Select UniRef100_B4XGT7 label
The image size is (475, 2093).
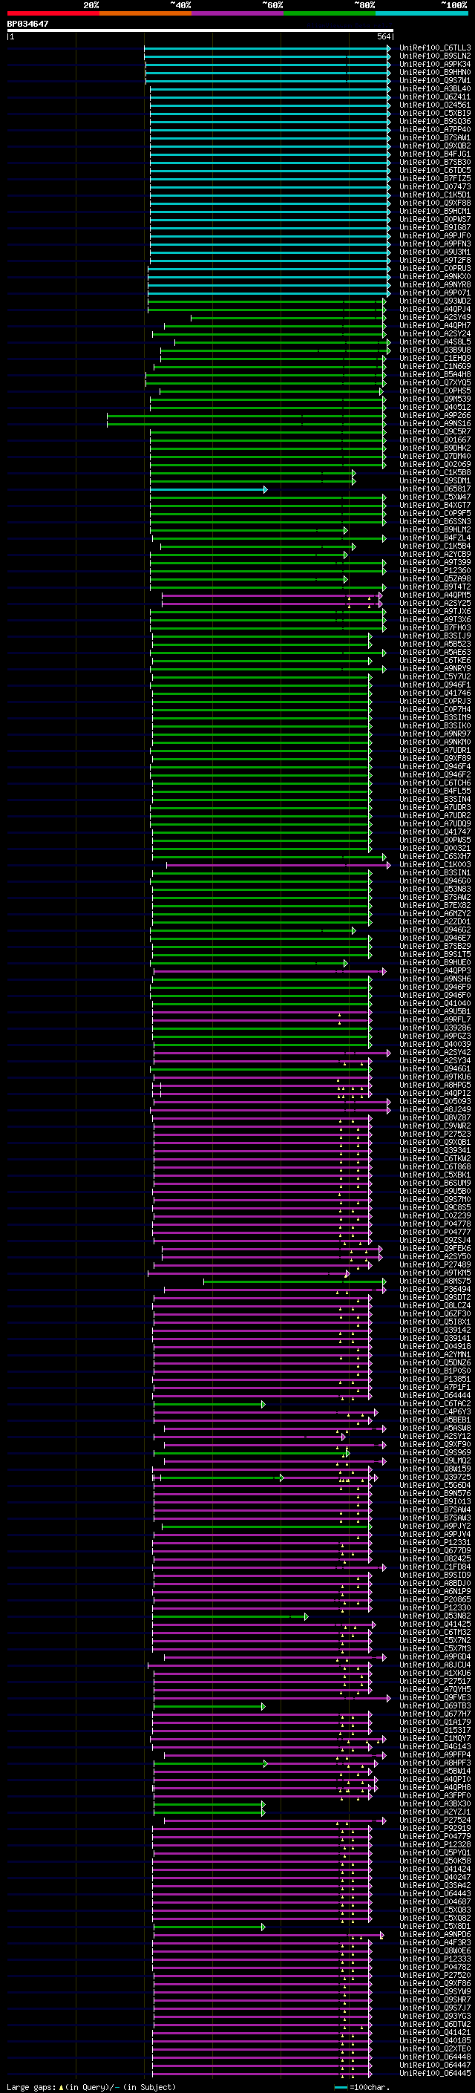(435, 506)
